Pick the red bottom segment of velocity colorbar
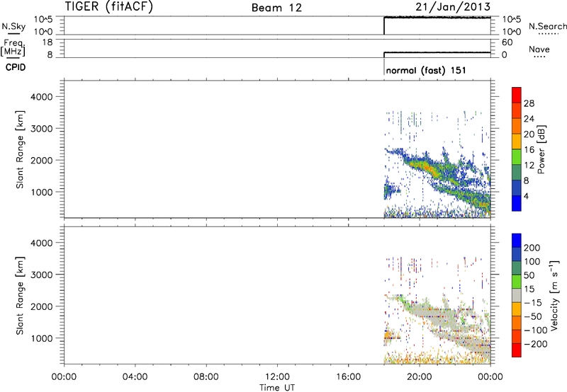This screenshot has height=392, width=567. tap(517, 350)
